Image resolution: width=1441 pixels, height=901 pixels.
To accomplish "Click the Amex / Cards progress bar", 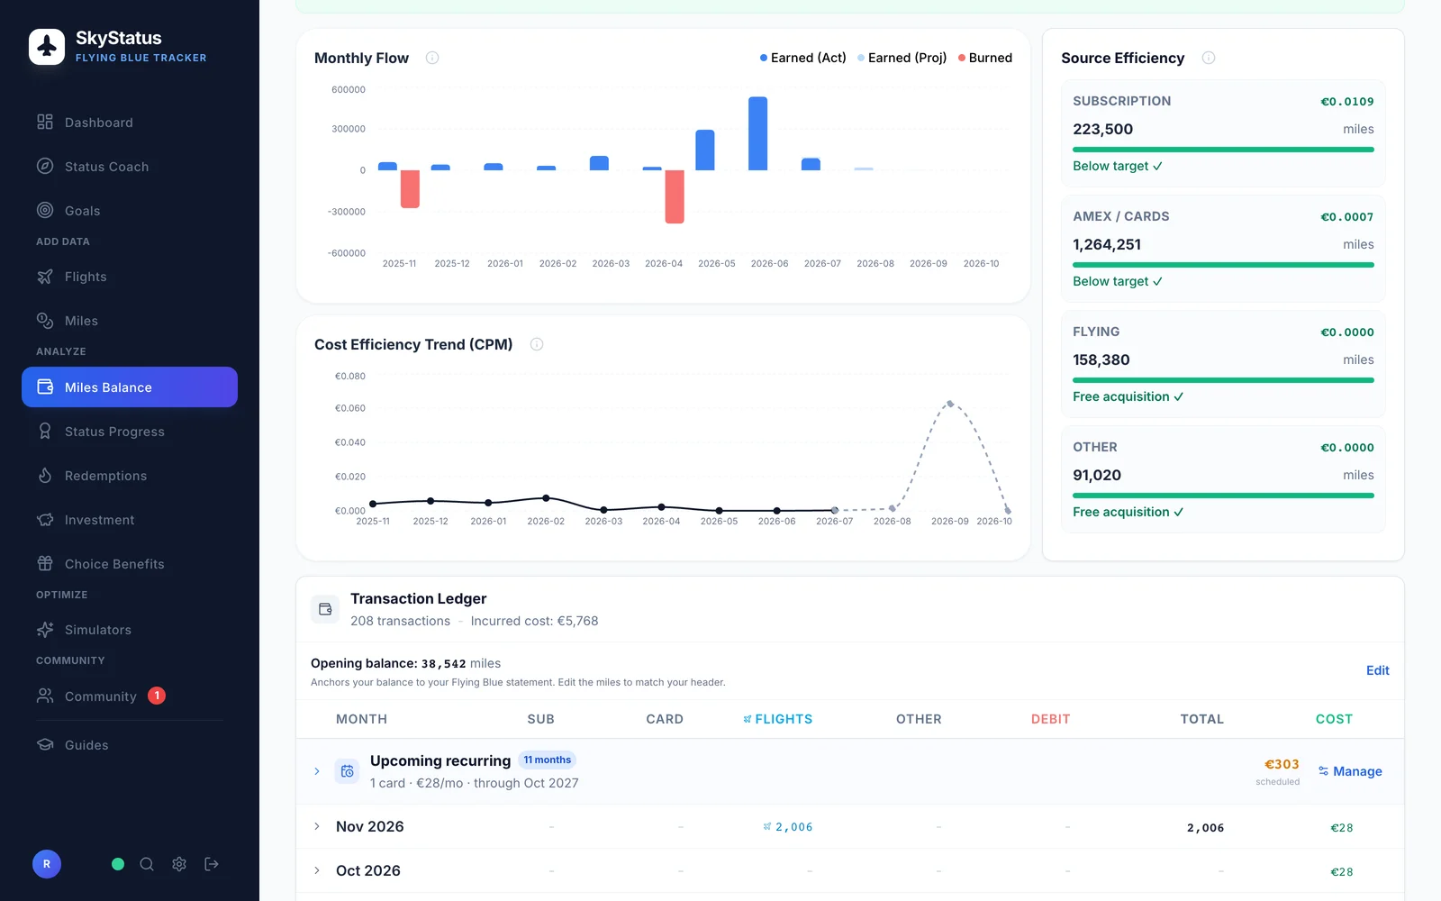I will pyautogui.click(x=1223, y=265).
